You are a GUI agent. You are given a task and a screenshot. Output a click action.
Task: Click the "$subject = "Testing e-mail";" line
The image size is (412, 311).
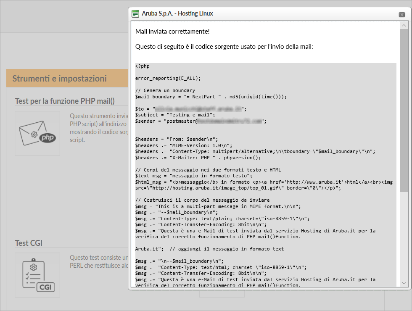(x=175, y=115)
